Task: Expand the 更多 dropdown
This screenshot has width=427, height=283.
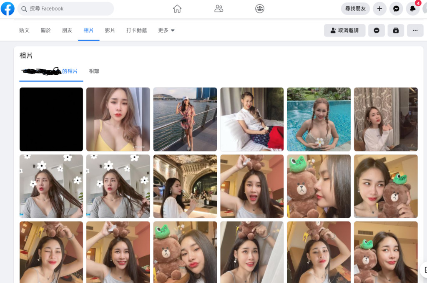Action: click(166, 30)
